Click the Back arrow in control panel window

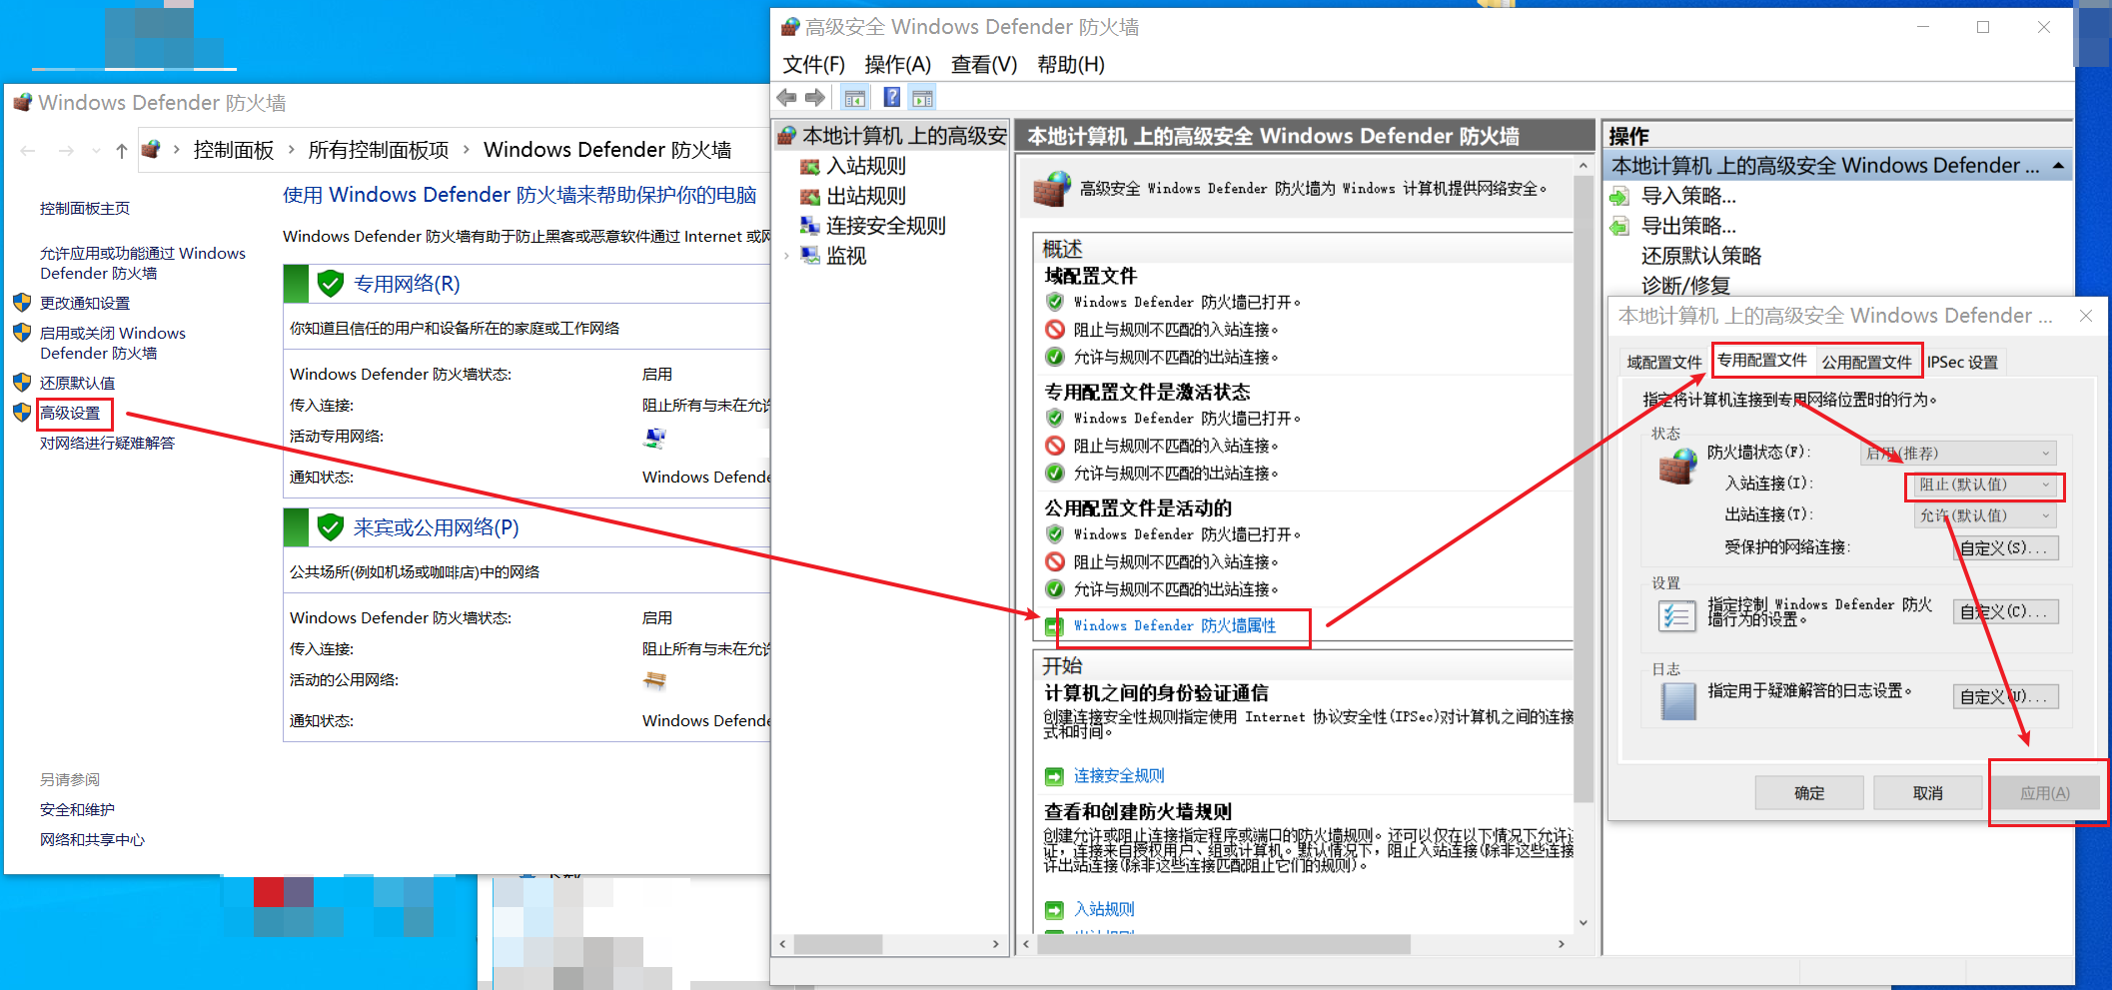pos(28,151)
